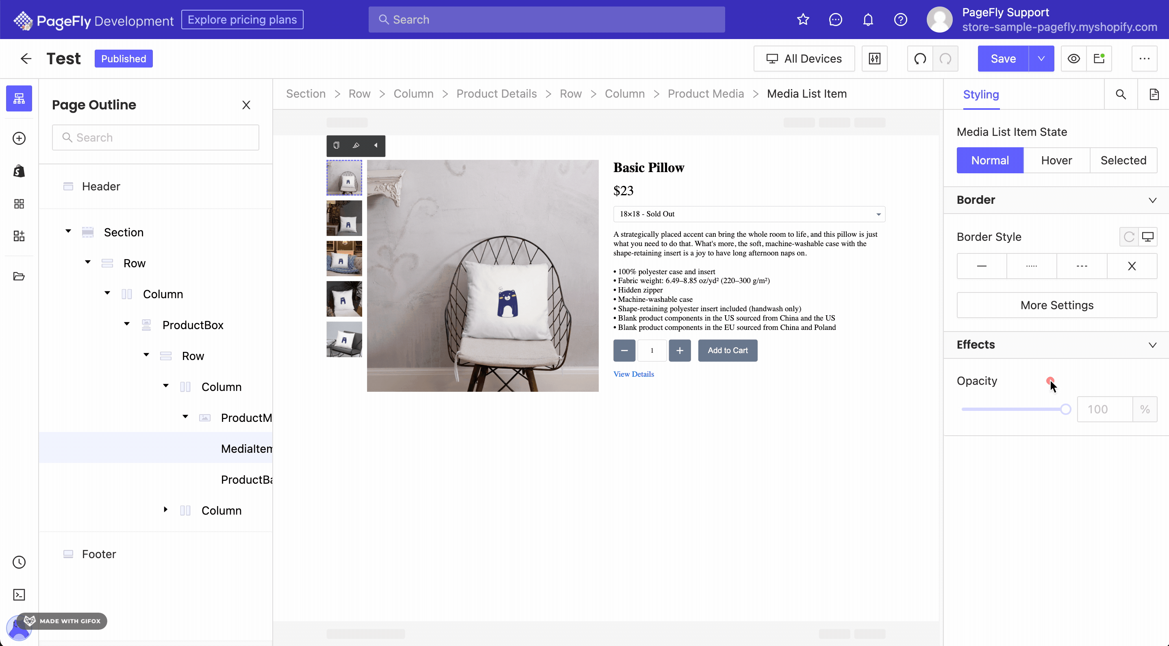Choose solid border style
The image size is (1169, 646).
tap(982, 266)
